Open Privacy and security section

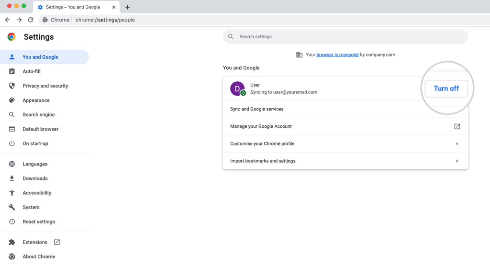pos(45,86)
